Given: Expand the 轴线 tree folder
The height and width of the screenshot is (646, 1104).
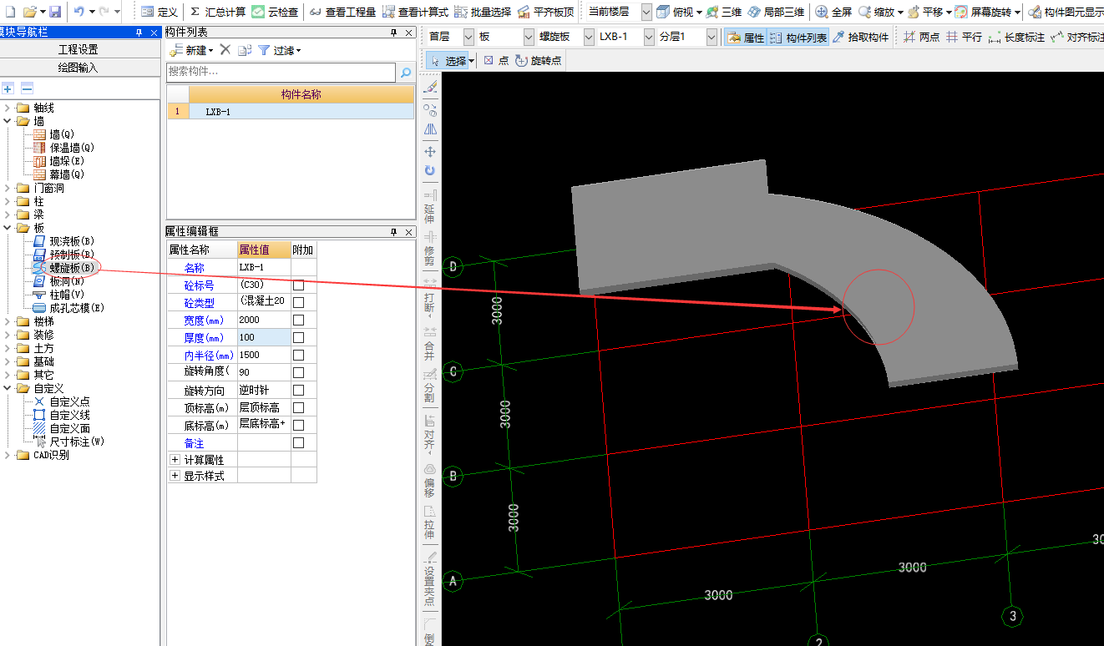Looking at the screenshot, I should 8,108.
